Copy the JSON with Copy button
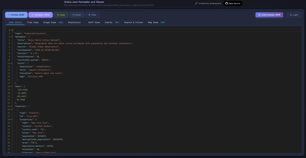Screen dimensions: 306x158 tap(61, 15)
